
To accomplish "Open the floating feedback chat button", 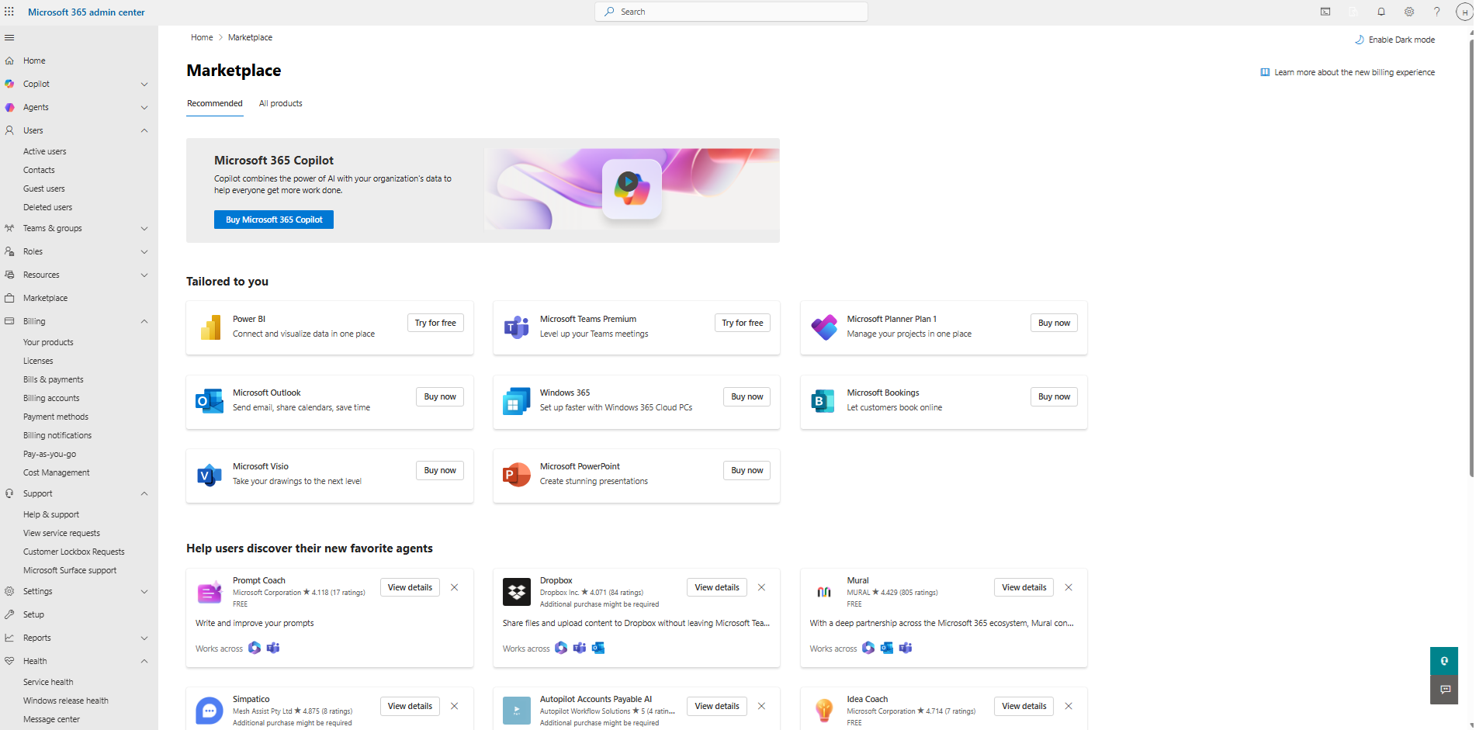I will [x=1444, y=690].
